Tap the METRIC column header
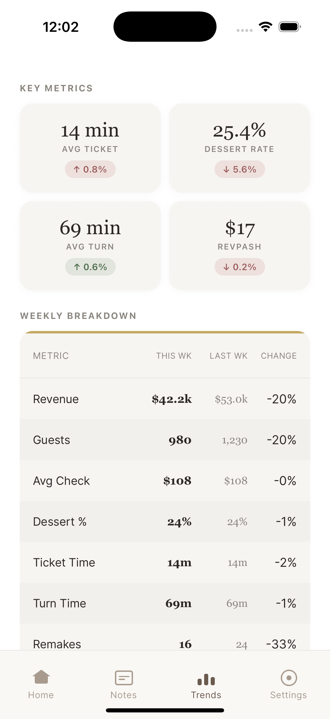 click(51, 356)
